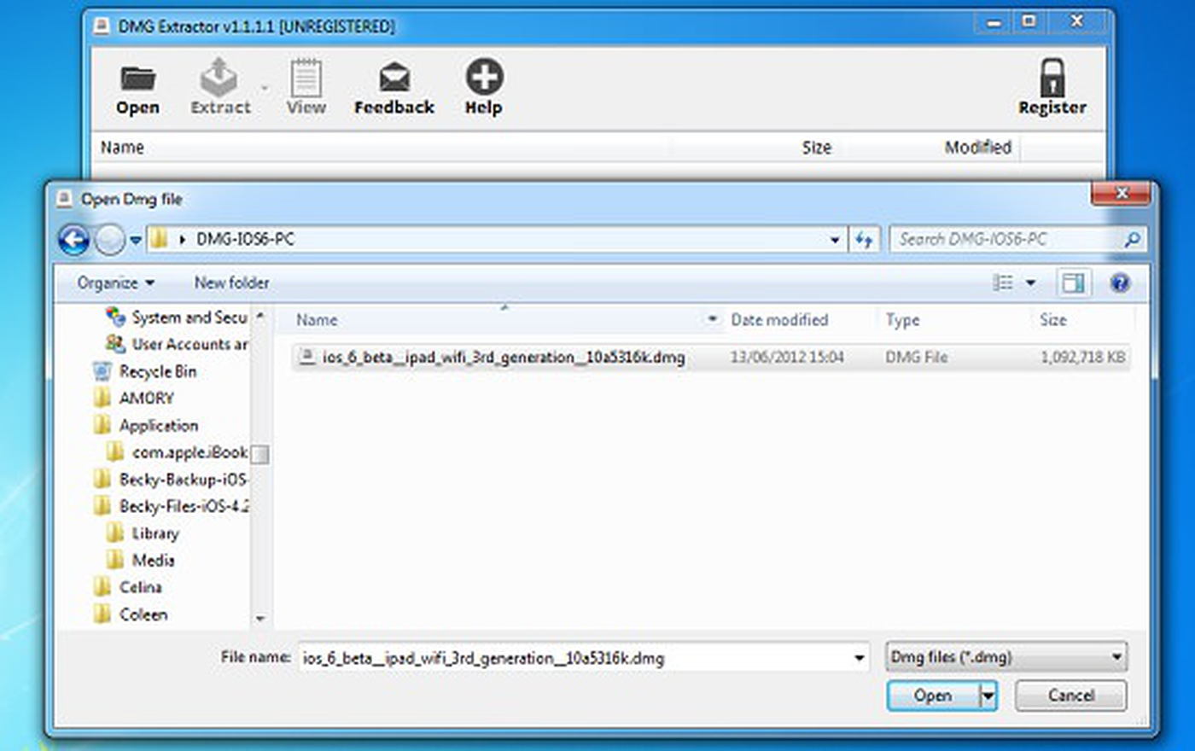
Task: Toggle the preview pane icon
Action: [1073, 282]
